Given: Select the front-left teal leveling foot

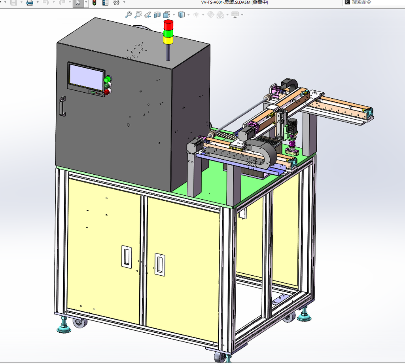Looking at the screenshot, I should click(64, 325).
